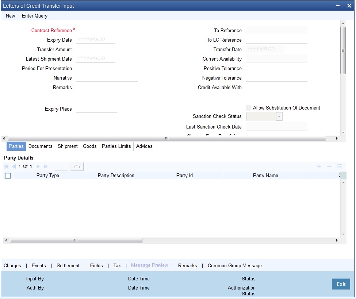Click the Party Type column header

(x=48, y=176)
